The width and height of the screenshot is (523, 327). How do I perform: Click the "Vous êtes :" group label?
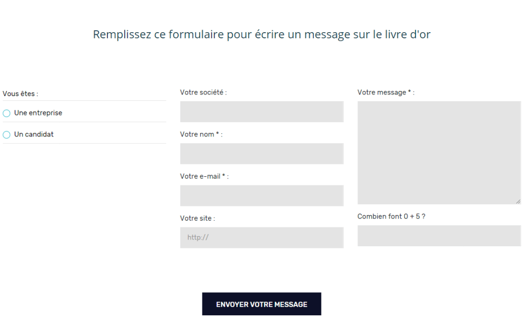(20, 94)
